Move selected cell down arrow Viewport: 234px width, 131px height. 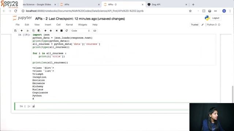coord(51,31)
